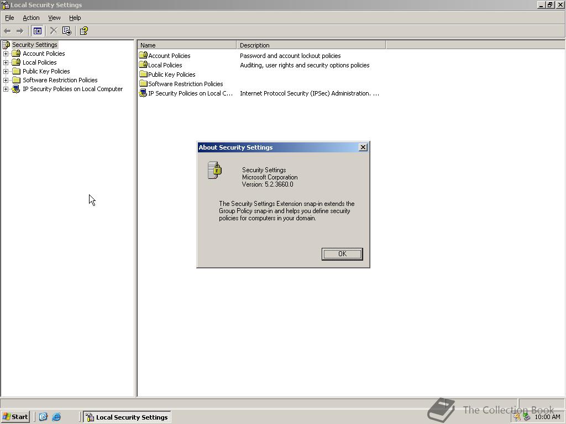Click 'Internet Protocol Security (IPSec) Administration' description
Viewport: 566px width, 424px height.
(310, 93)
